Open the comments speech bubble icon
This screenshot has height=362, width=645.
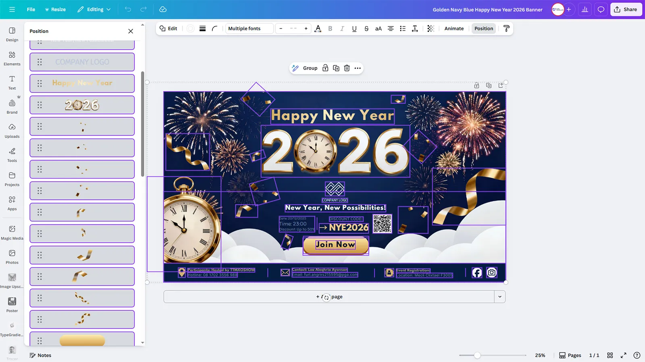601,10
